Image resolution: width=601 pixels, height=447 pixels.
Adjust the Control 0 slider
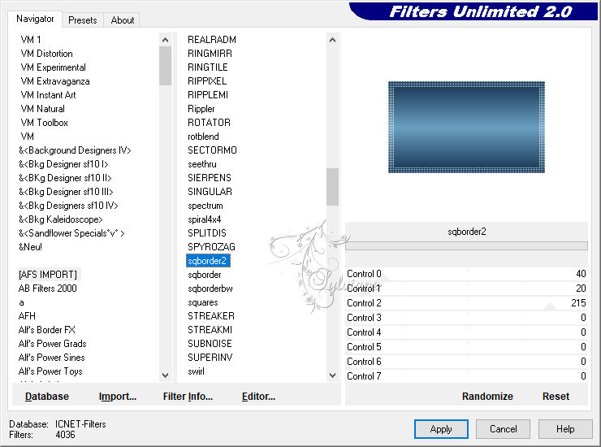tap(466, 274)
